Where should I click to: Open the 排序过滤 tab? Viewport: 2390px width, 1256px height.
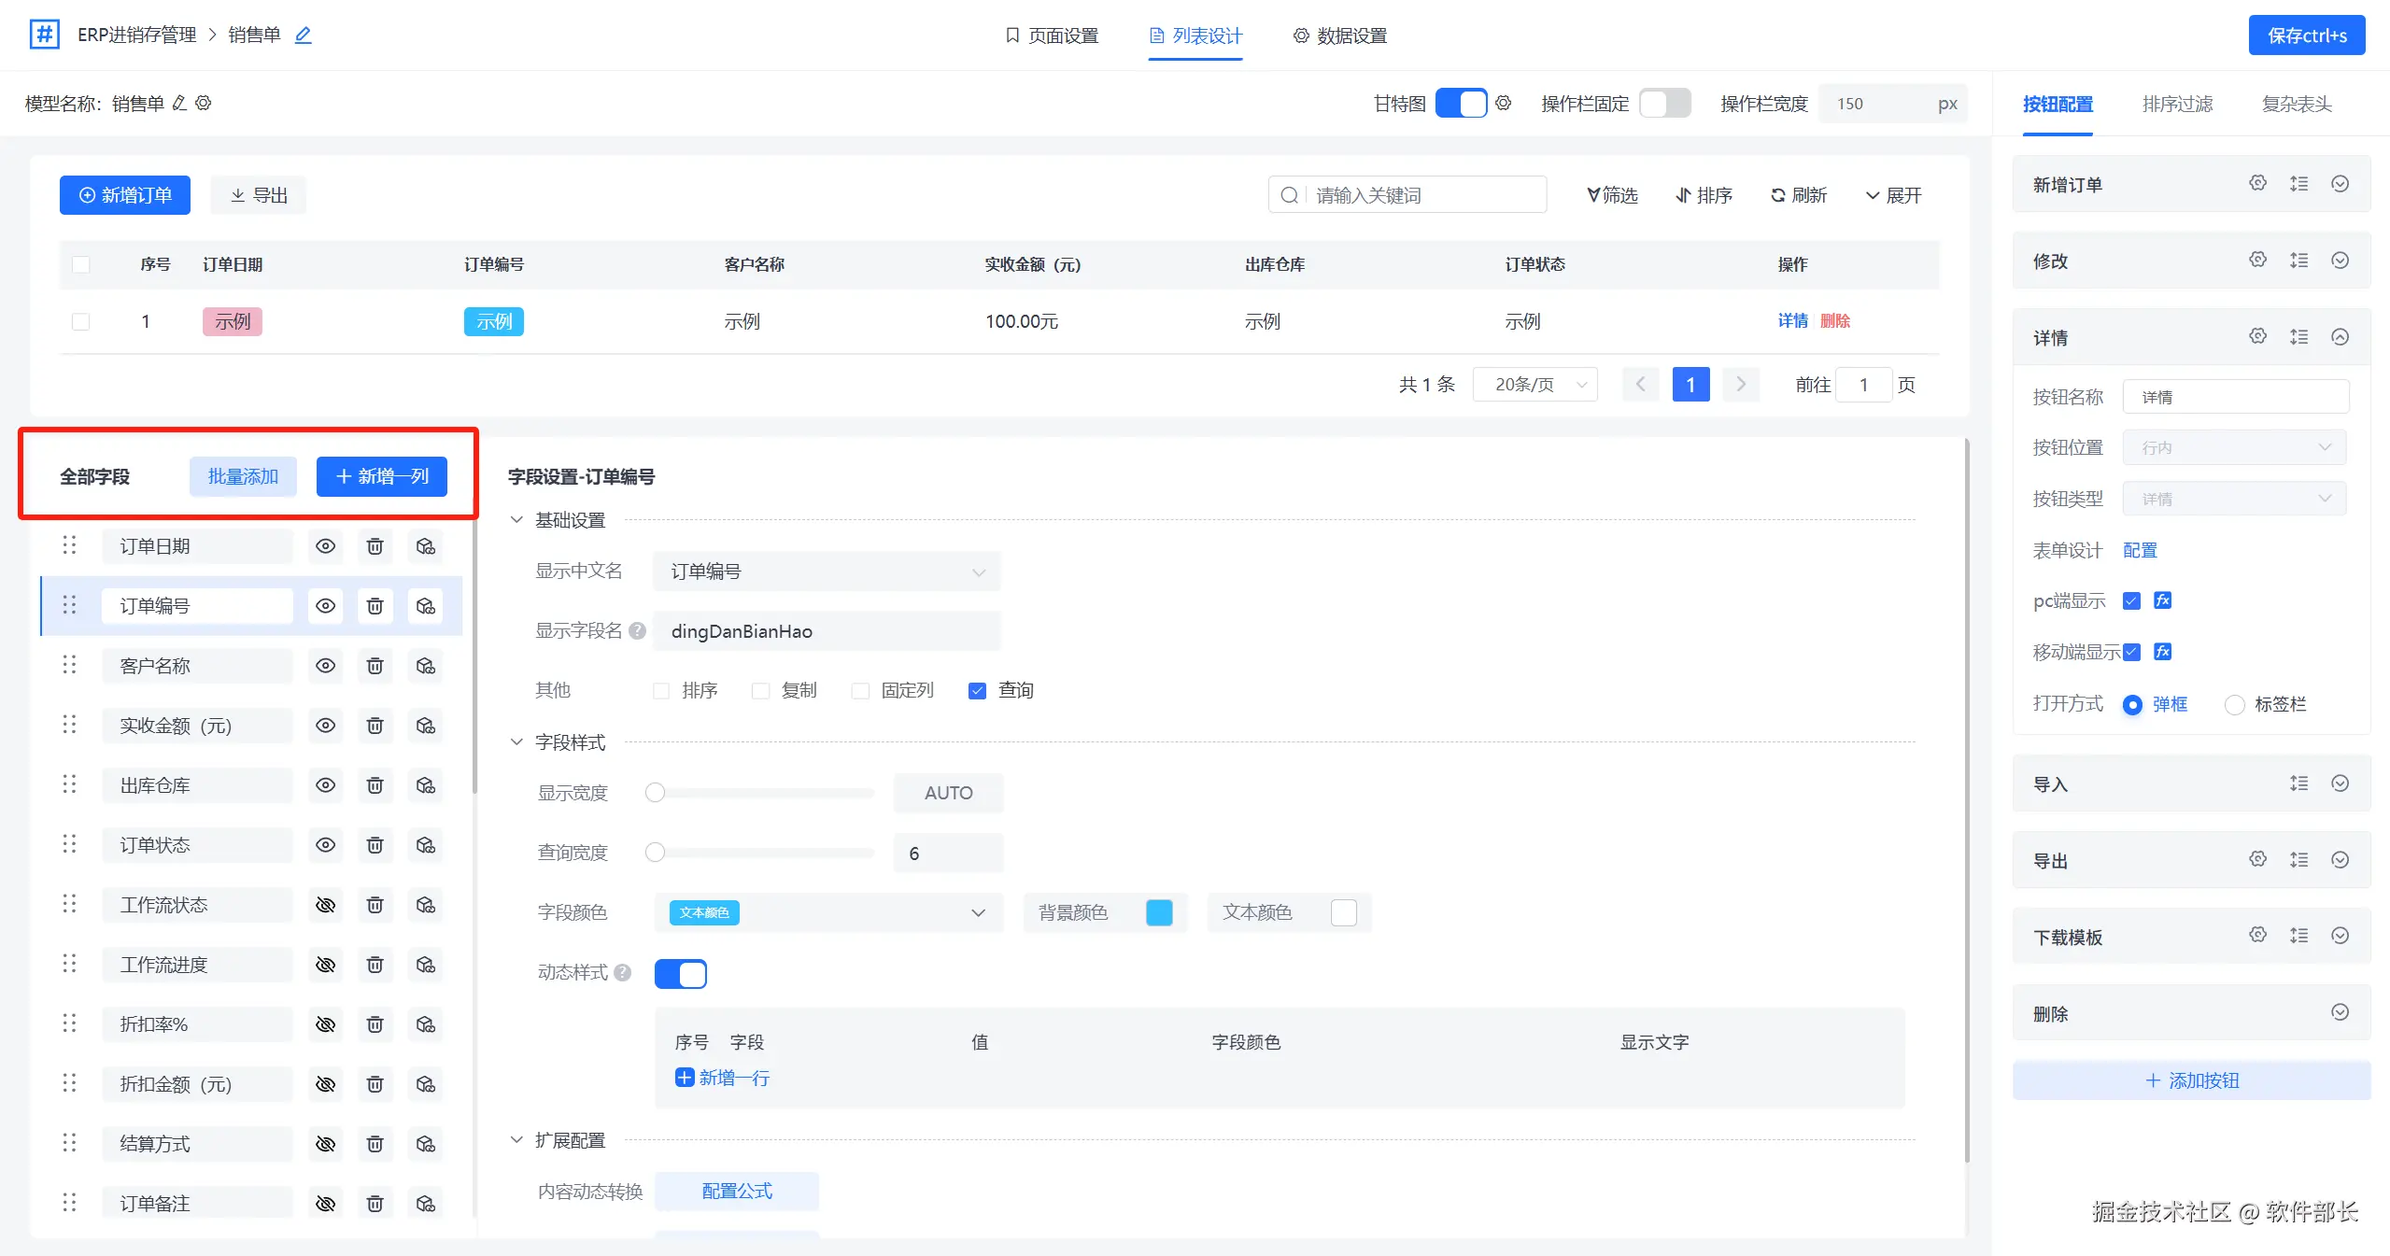2177,104
